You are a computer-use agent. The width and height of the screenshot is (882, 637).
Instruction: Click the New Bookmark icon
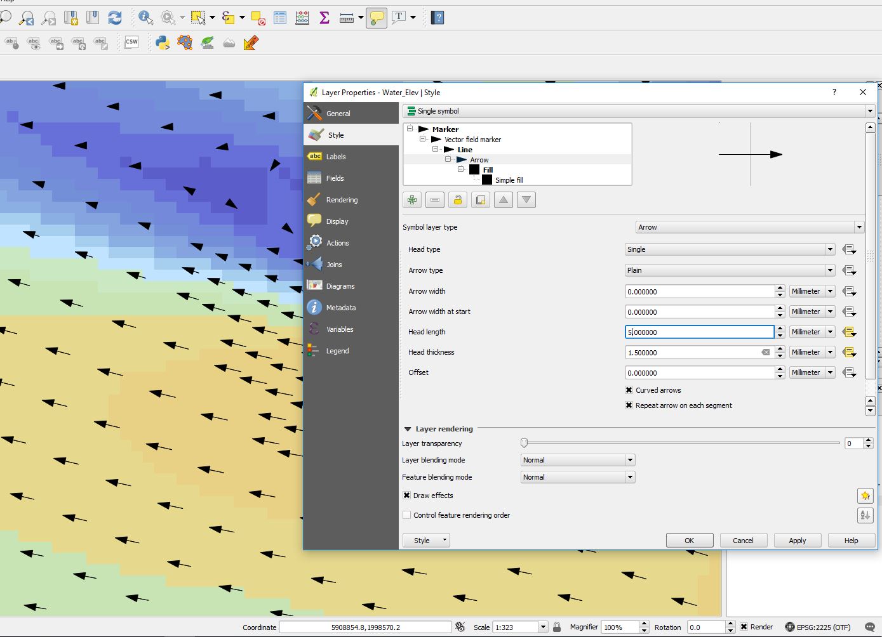[70, 18]
